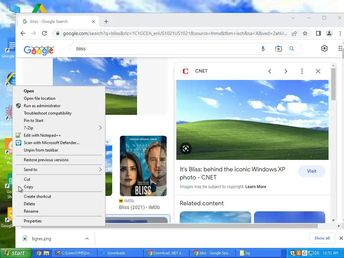Search by voice microphone icon
The width and height of the screenshot is (344, 258).
(x=263, y=49)
